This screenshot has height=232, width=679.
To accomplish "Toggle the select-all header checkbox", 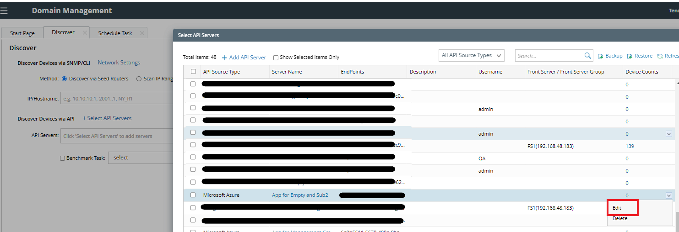I will tap(193, 72).
